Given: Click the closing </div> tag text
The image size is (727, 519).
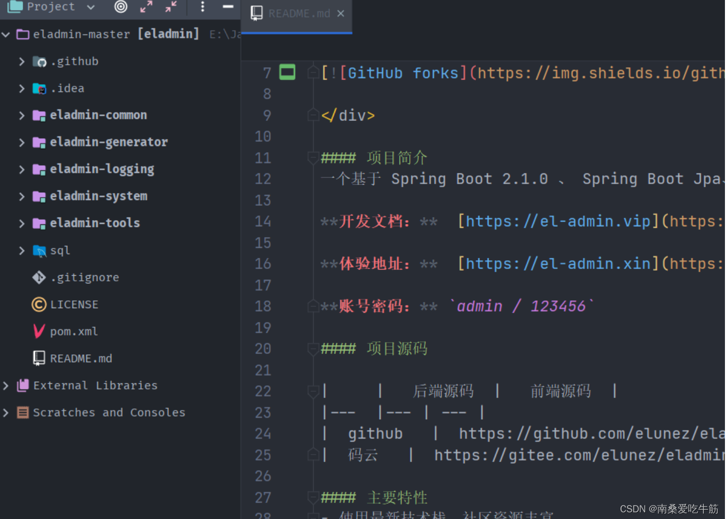Looking at the screenshot, I should click(x=348, y=115).
